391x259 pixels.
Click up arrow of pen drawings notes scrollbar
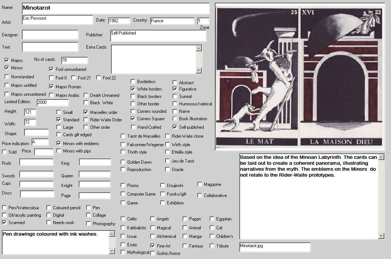tap(112, 234)
